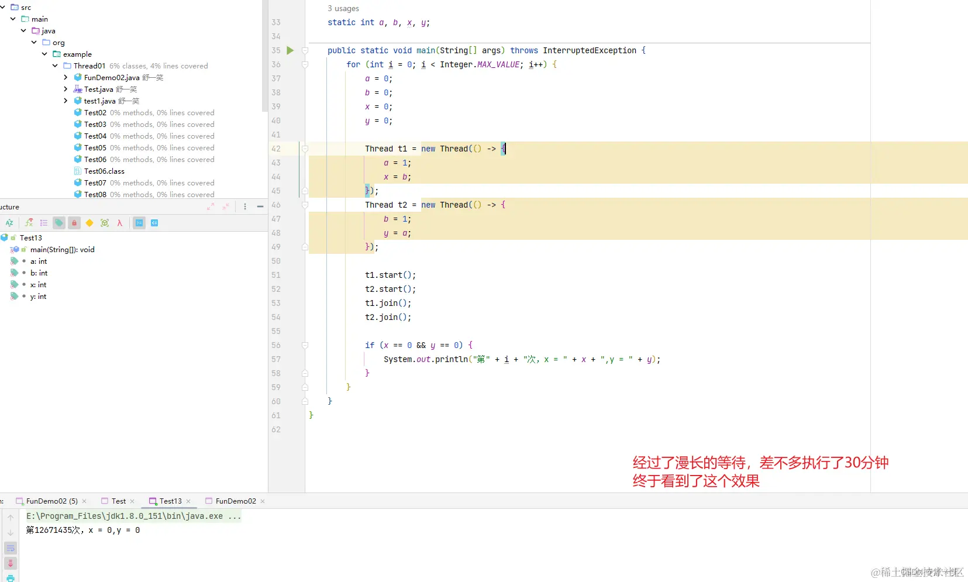
Task: Collapse the java folder chevron
Action: (23, 30)
